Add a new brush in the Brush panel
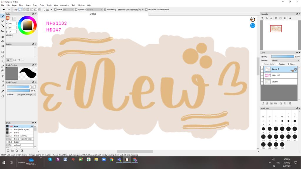Screen dimensions: 301x169 pos(8,151)
